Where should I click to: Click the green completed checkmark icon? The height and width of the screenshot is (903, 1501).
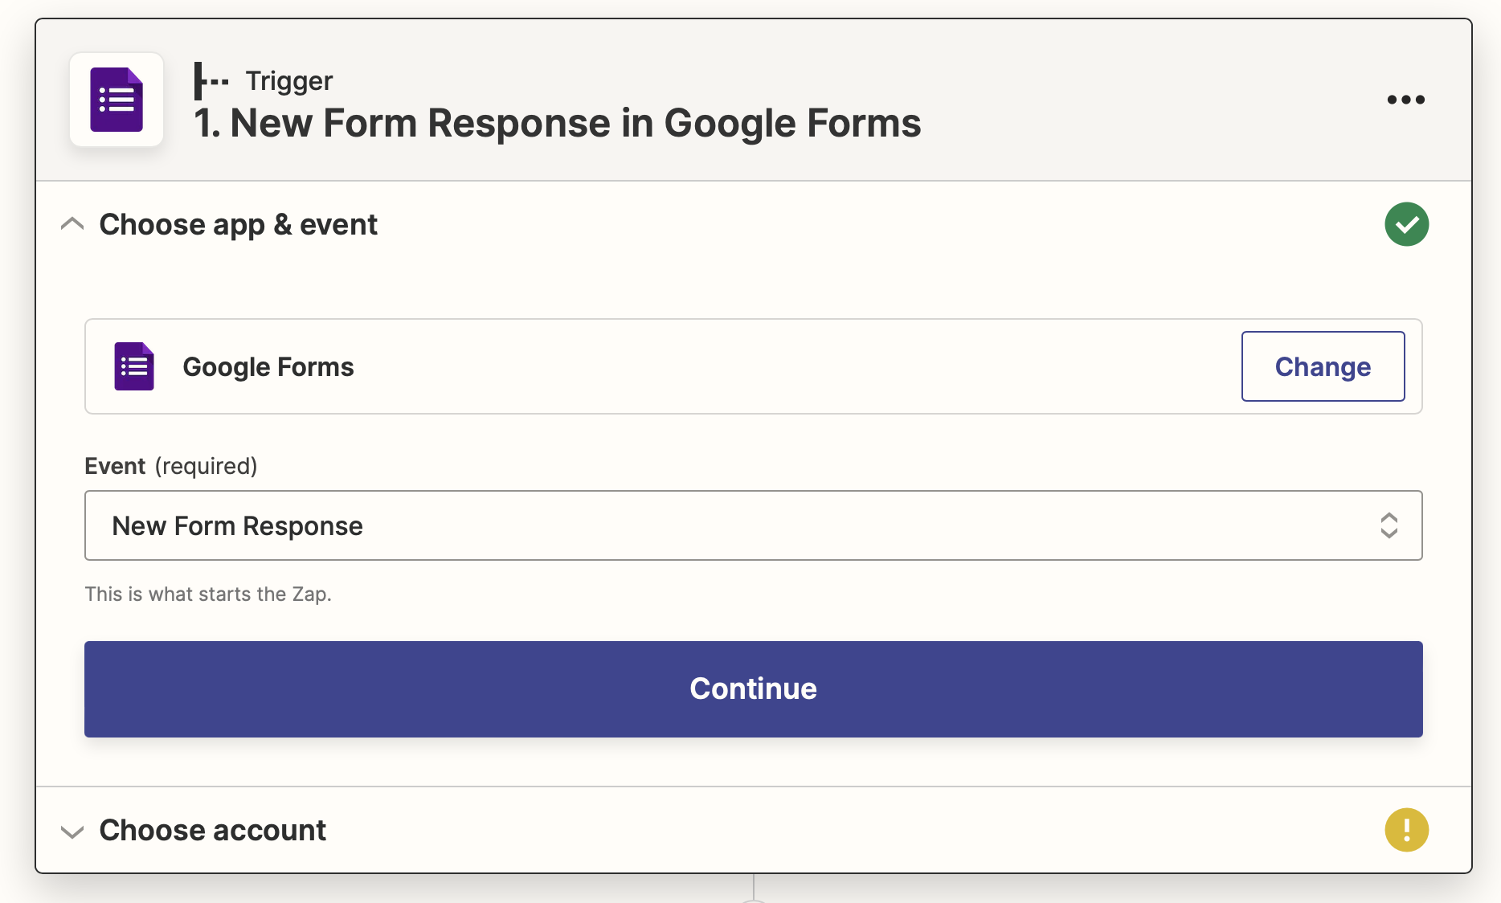click(1406, 224)
